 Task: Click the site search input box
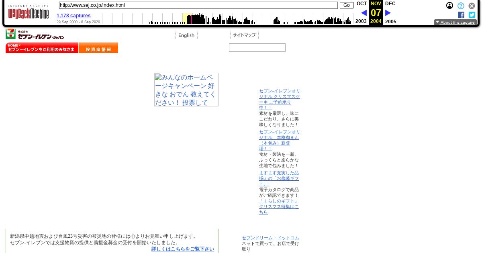[257, 47]
